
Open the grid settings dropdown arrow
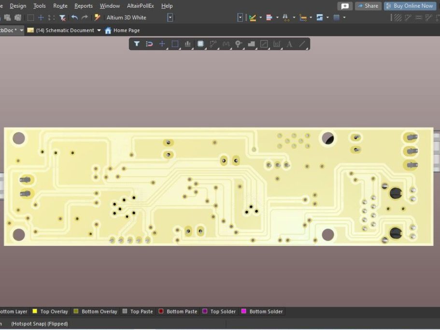coord(344,17)
